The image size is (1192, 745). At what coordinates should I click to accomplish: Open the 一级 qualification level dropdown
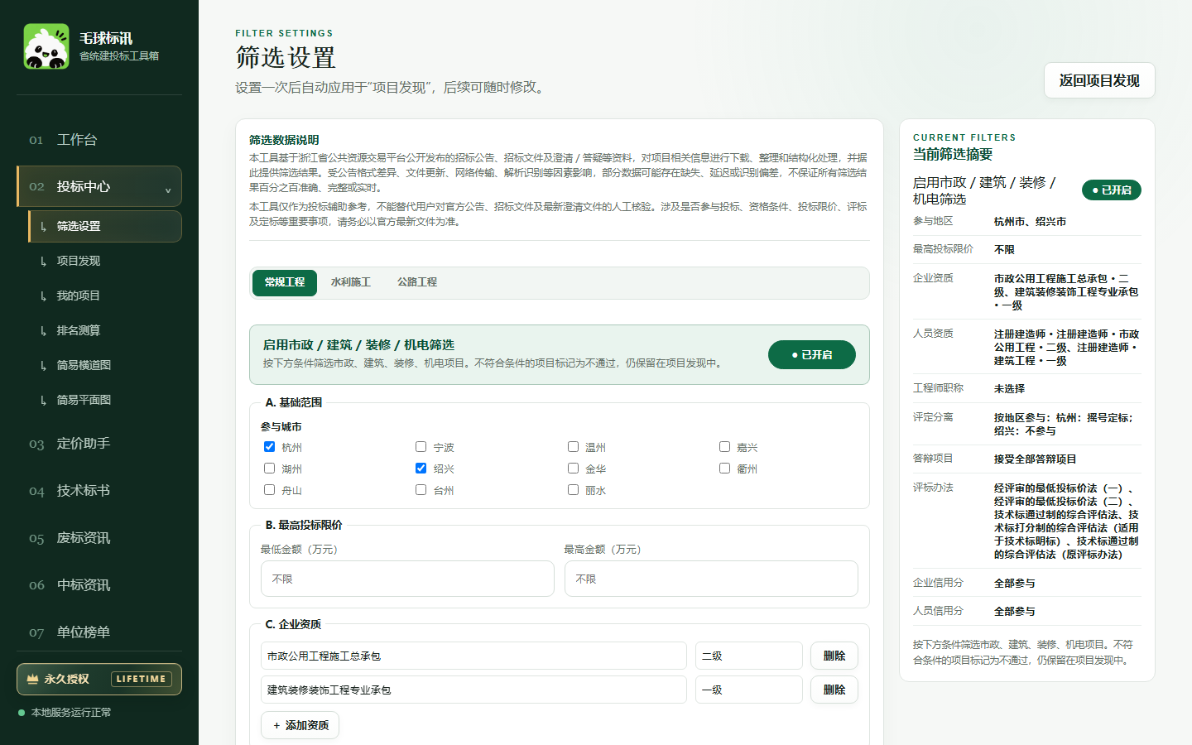pyautogui.click(x=748, y=690)
